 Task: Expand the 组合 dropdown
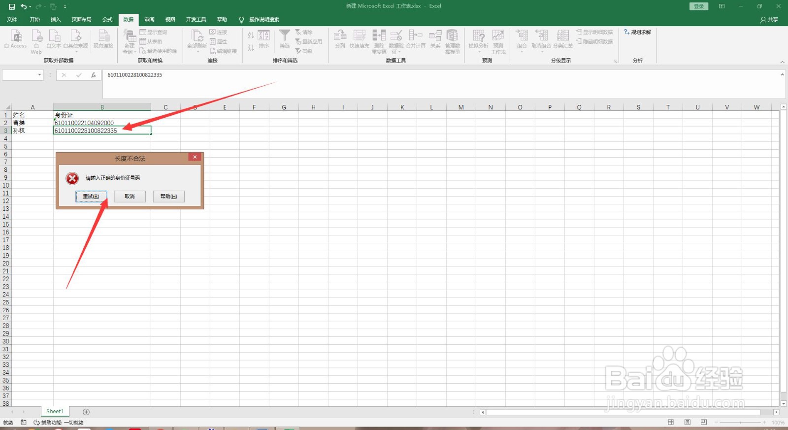pos(522,52)
